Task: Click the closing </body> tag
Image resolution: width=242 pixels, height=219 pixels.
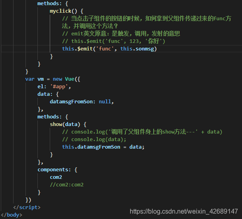Action: (x=12, y=215)
